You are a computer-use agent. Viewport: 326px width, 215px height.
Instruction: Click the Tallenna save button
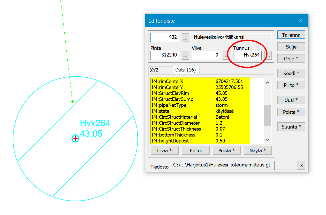(291, 35)
